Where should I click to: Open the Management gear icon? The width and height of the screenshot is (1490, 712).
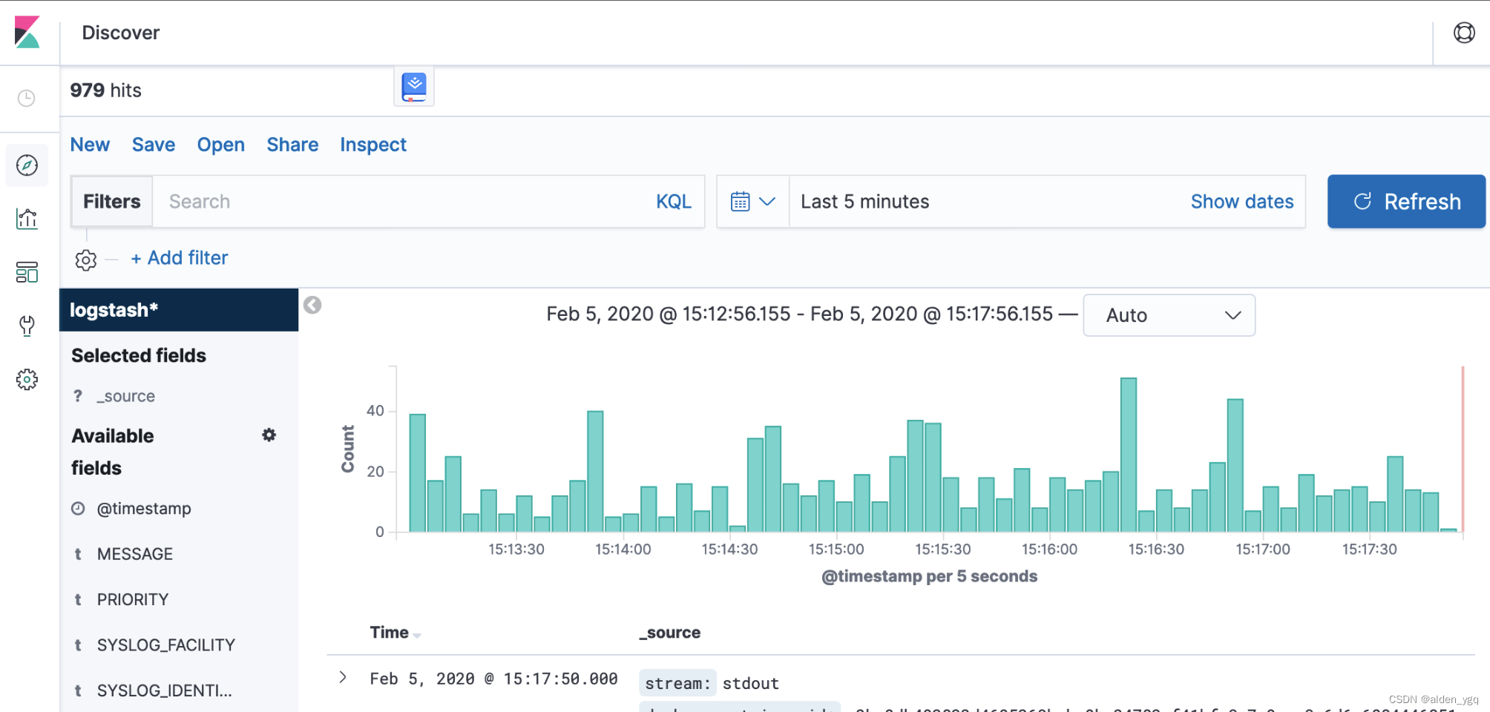27,379
